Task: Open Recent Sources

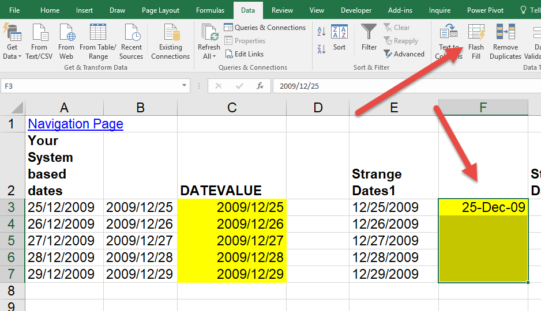Action: [x=131, y=41]
